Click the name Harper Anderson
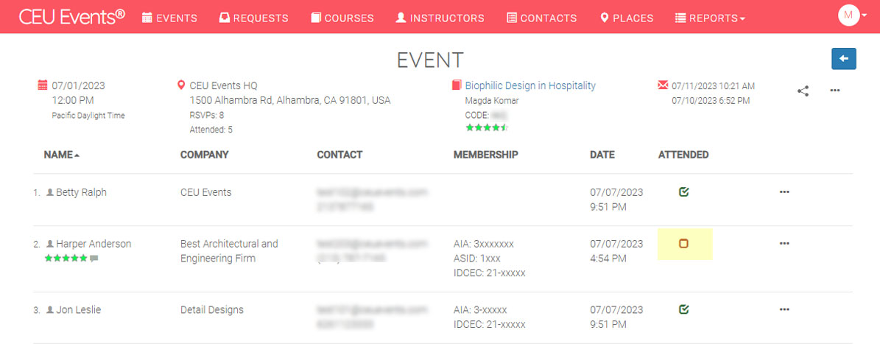The image size is (880, 344). (94, 244)
